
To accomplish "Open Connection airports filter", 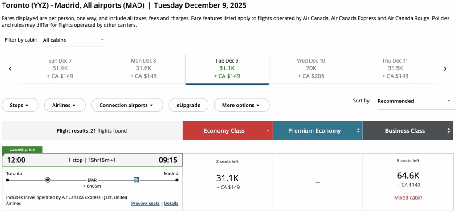I will [126, 106].
